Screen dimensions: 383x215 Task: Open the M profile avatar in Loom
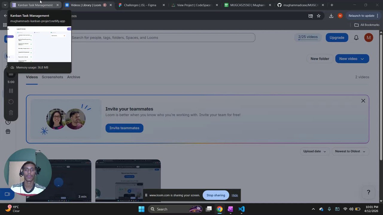click(369, 38)
